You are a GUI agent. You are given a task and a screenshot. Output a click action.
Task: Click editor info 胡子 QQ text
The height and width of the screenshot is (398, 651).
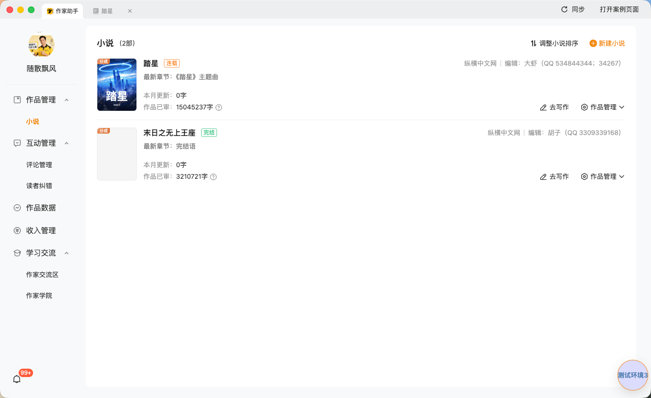(x=575, y=133)
